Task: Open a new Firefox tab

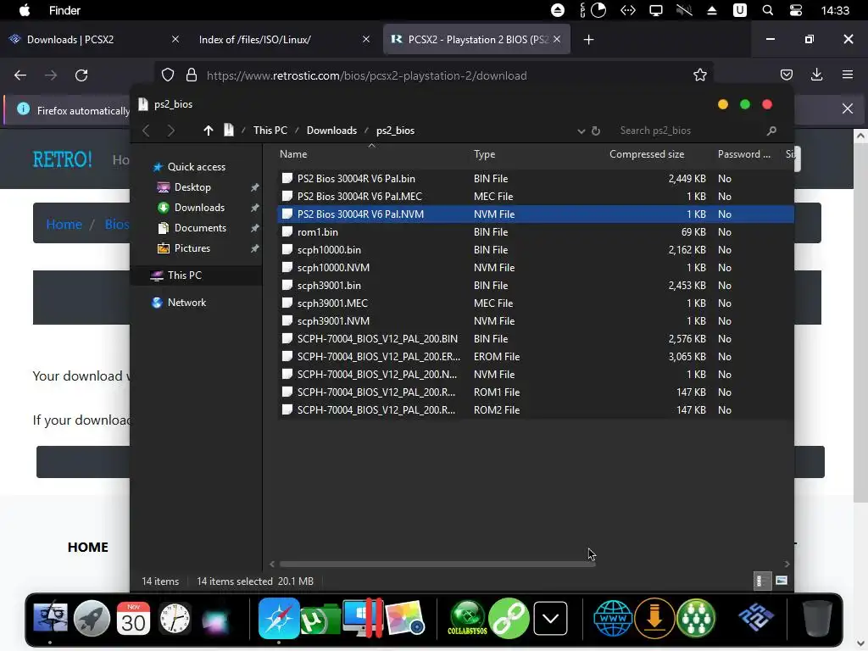Action: (x=588, y=39)
